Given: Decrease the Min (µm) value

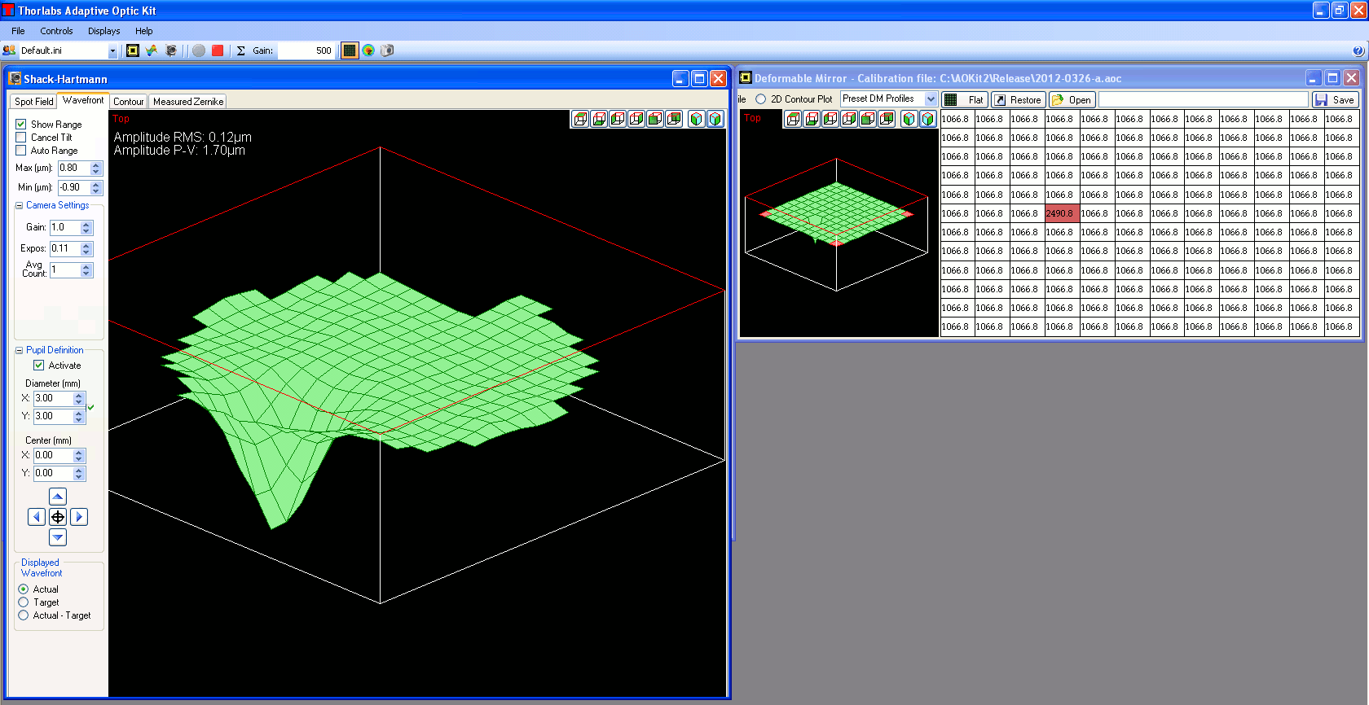Looking at the screenshot, I should point(96,191).
